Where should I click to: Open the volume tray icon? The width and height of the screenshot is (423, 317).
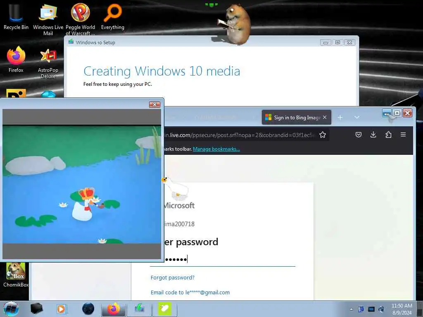click(x=381, y=309)
